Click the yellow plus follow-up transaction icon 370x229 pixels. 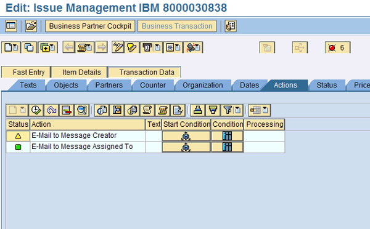coord(45,47)
